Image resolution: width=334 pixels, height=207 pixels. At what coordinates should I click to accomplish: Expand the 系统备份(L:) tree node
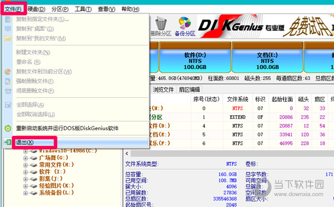[26, 193]
